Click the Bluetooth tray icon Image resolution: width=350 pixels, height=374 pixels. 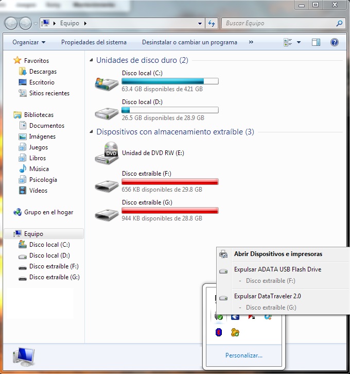tap(219, 332)
